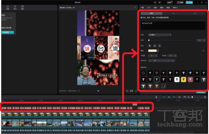Click the font size stepper arrows
This screenshot has height=134, width=209.
204,40
